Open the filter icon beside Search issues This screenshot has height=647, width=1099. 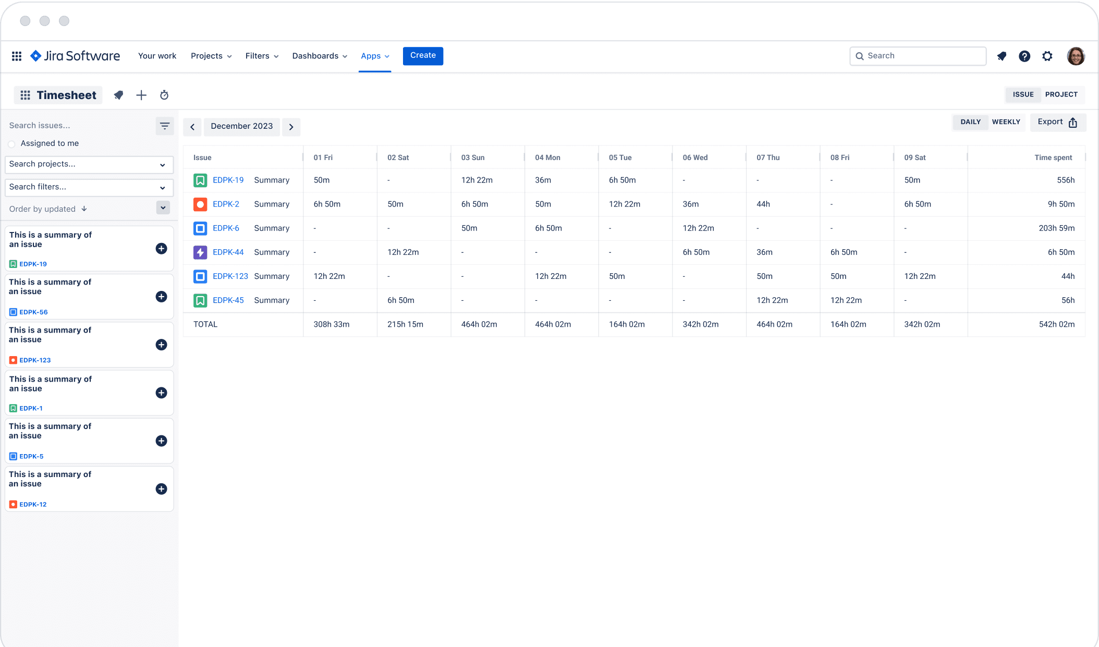click(164, 126)
